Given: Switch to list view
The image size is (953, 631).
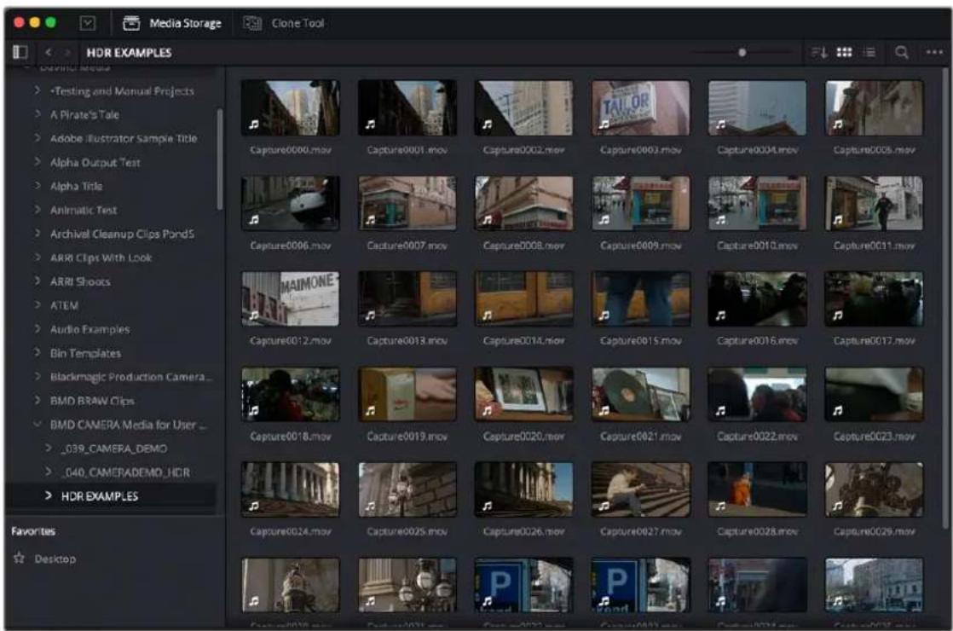Looking at the screenshot, I should (869, 52).
